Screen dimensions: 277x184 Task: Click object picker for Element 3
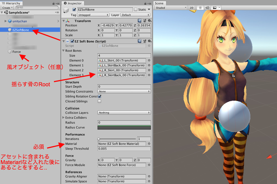pos(149,75)
